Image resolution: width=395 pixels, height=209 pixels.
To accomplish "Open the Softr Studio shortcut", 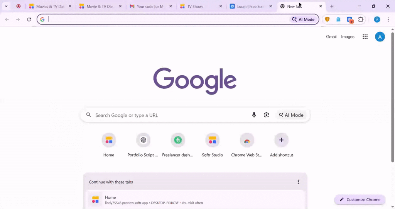I will point(213,145).
